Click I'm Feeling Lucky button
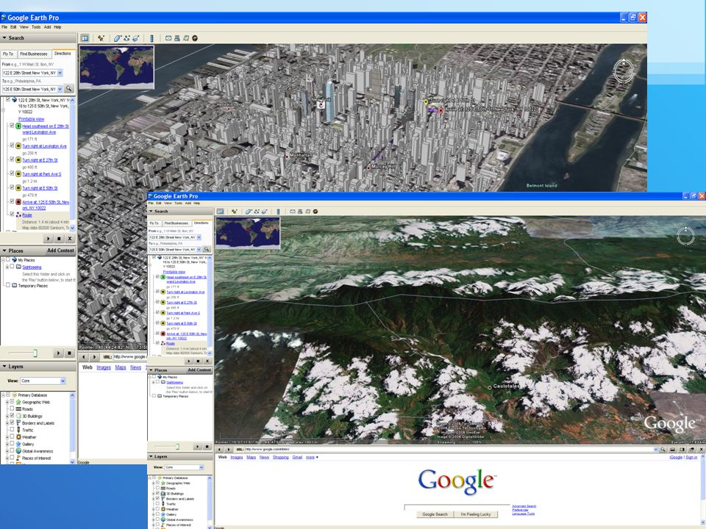Image resolution: width=706 pixels, height=529 pixels. point(476,514)
